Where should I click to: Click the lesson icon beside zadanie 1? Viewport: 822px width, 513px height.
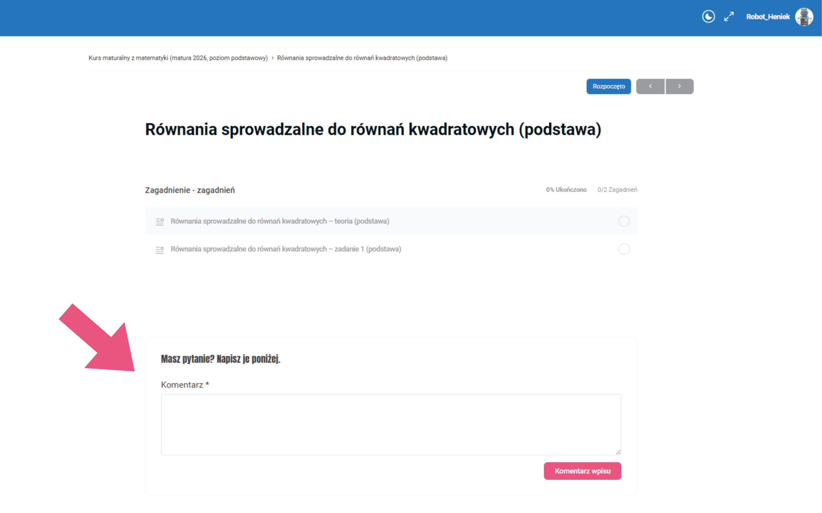pyautogui.click(x=160, y=250)
